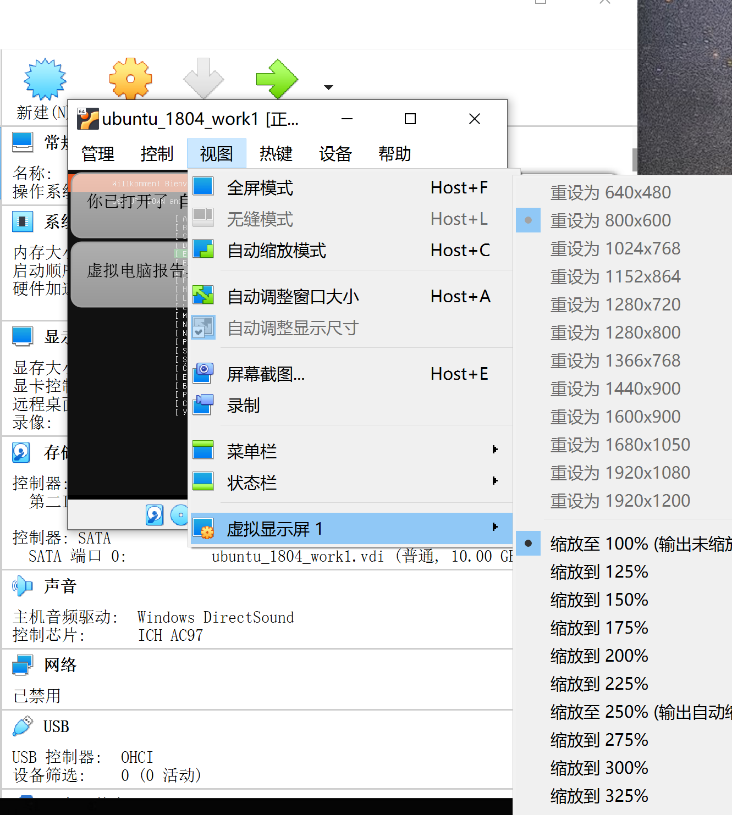Select 缩放到 225% scale option

coord(624,684)
